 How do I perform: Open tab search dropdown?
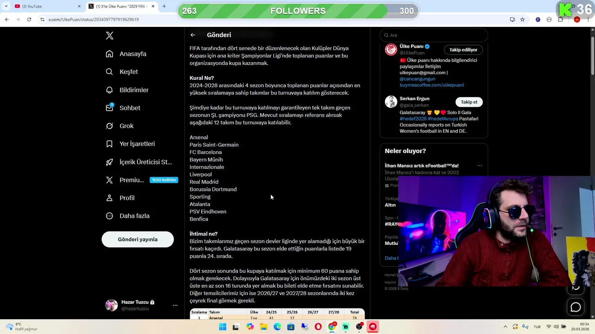[6, 6]
